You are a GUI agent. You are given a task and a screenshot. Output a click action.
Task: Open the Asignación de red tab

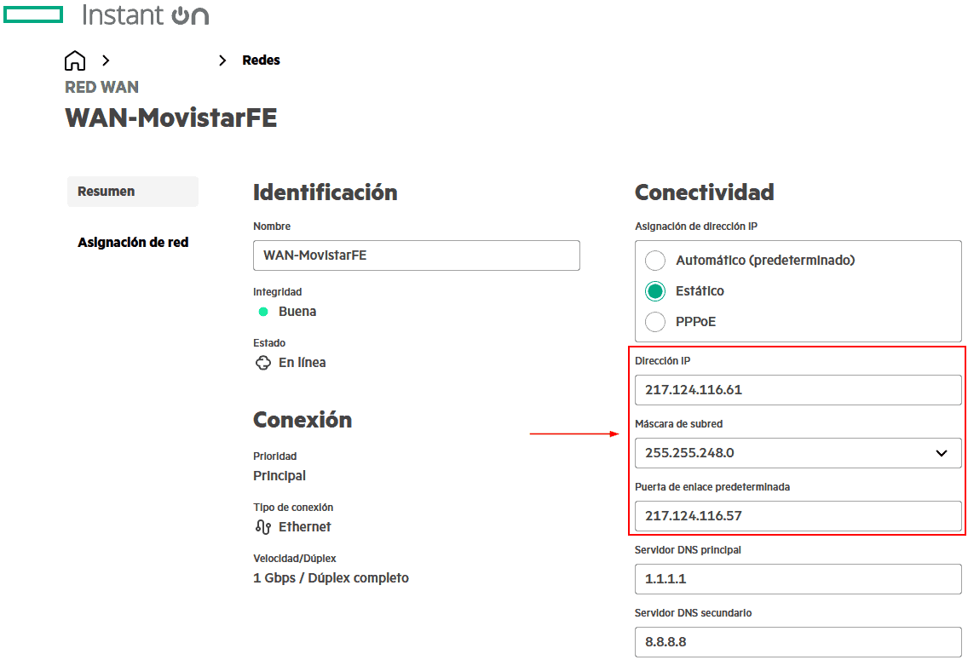pos(133,243)
